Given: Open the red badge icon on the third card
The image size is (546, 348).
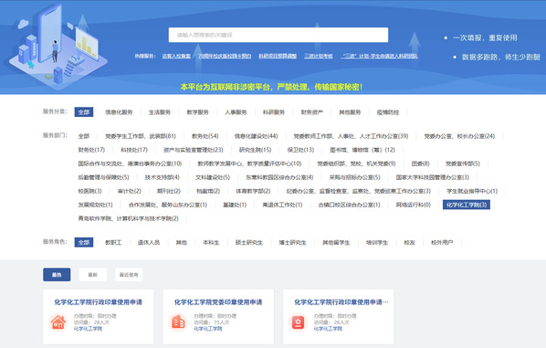Looking at the screenshot, I should [298, 322].
